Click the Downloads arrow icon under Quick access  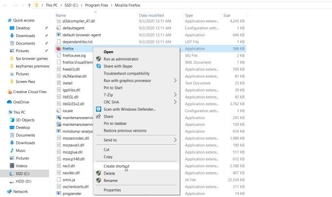click(12, 36)
